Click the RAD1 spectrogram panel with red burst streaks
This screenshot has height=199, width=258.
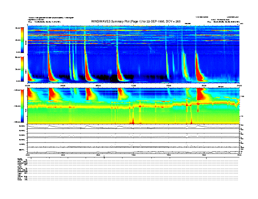pos(134,68)
